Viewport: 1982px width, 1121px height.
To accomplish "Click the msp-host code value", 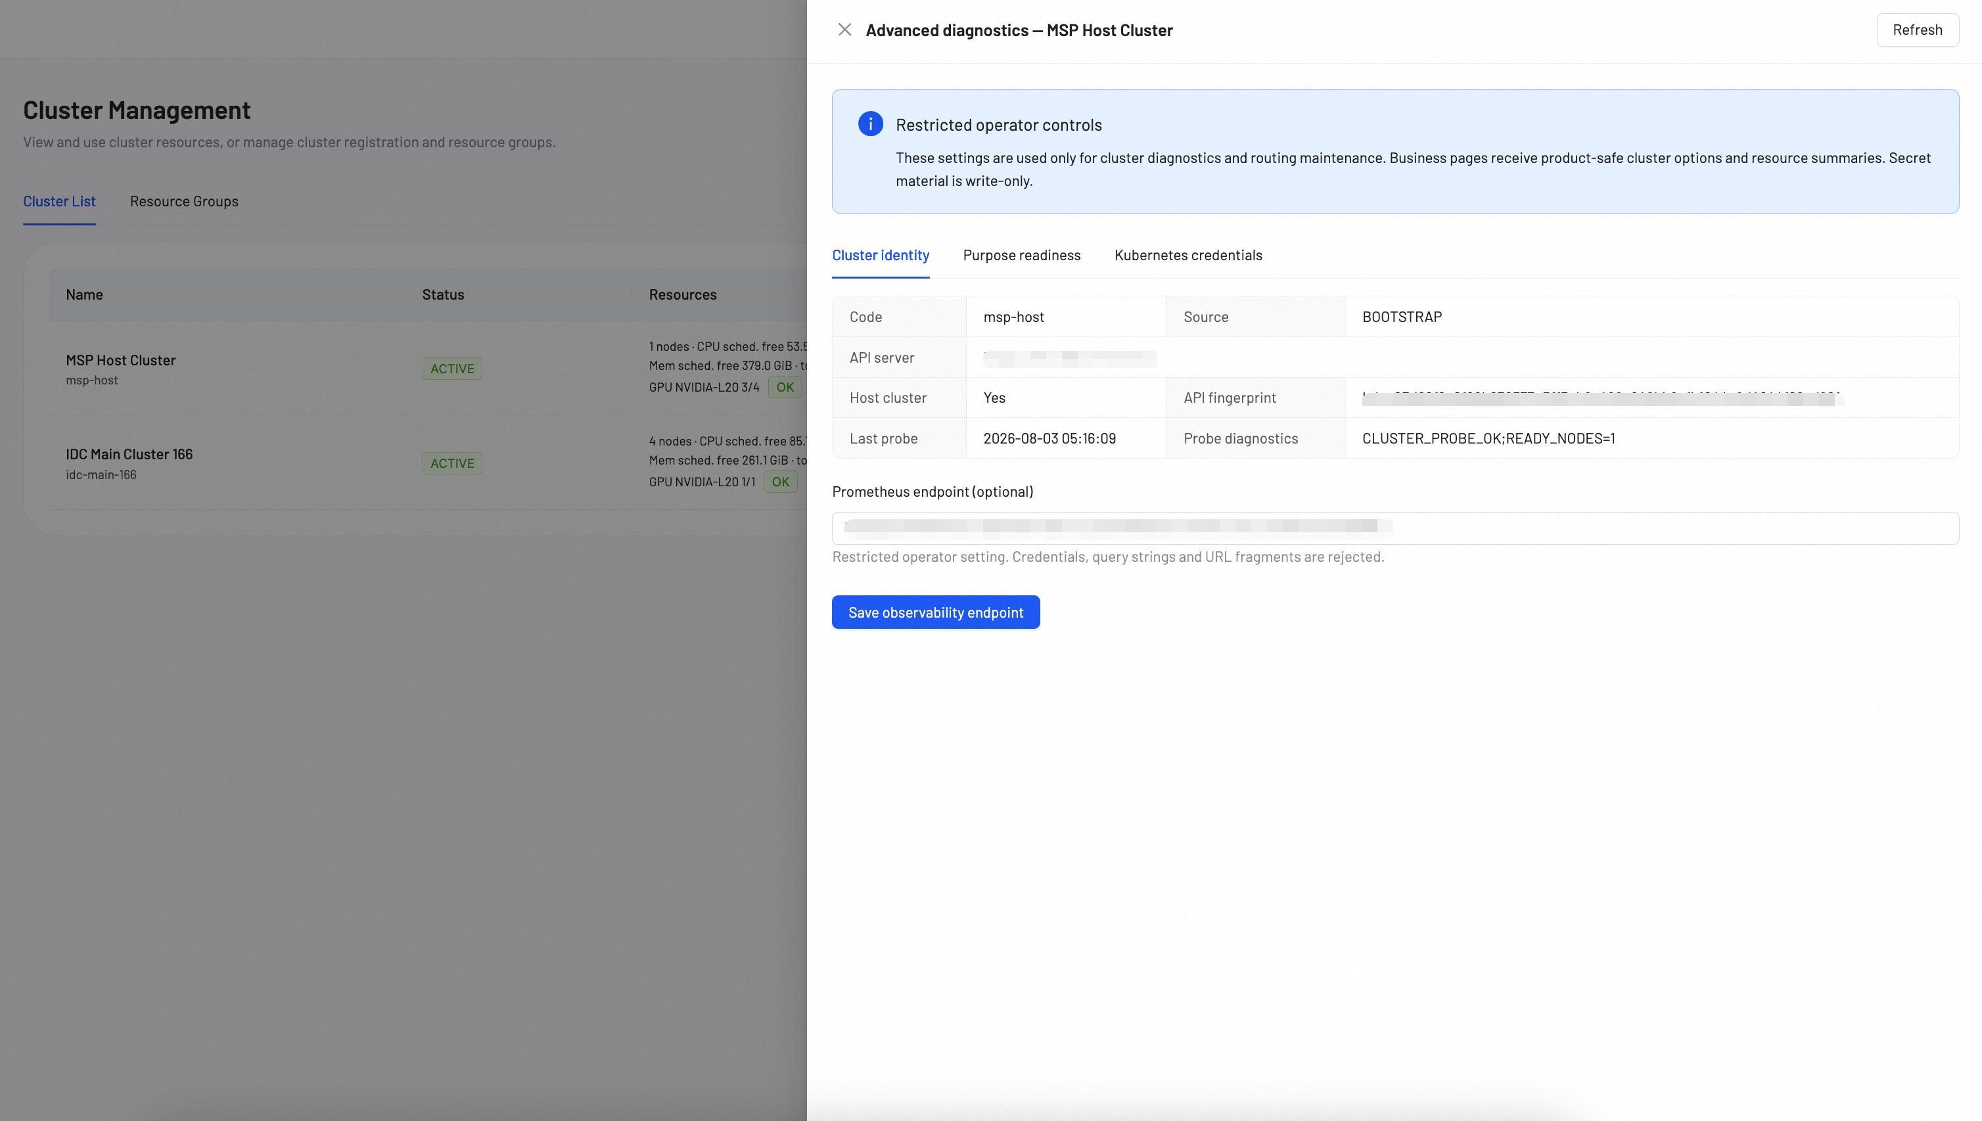I will pos(1013,317).
